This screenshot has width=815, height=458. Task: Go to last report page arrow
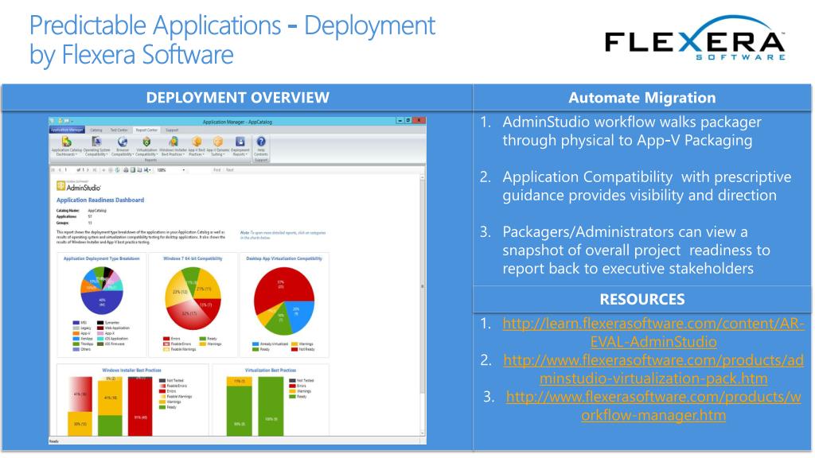click(95, 170)
